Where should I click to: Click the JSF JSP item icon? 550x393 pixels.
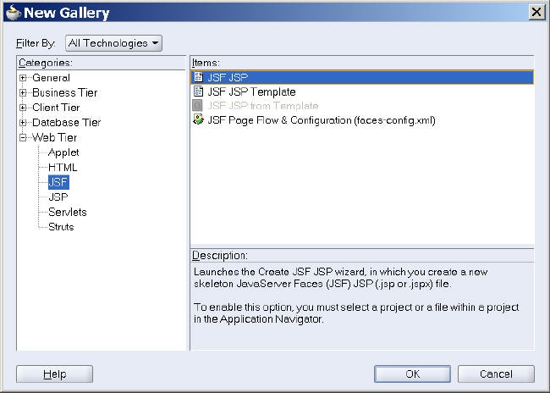point(198,77)
